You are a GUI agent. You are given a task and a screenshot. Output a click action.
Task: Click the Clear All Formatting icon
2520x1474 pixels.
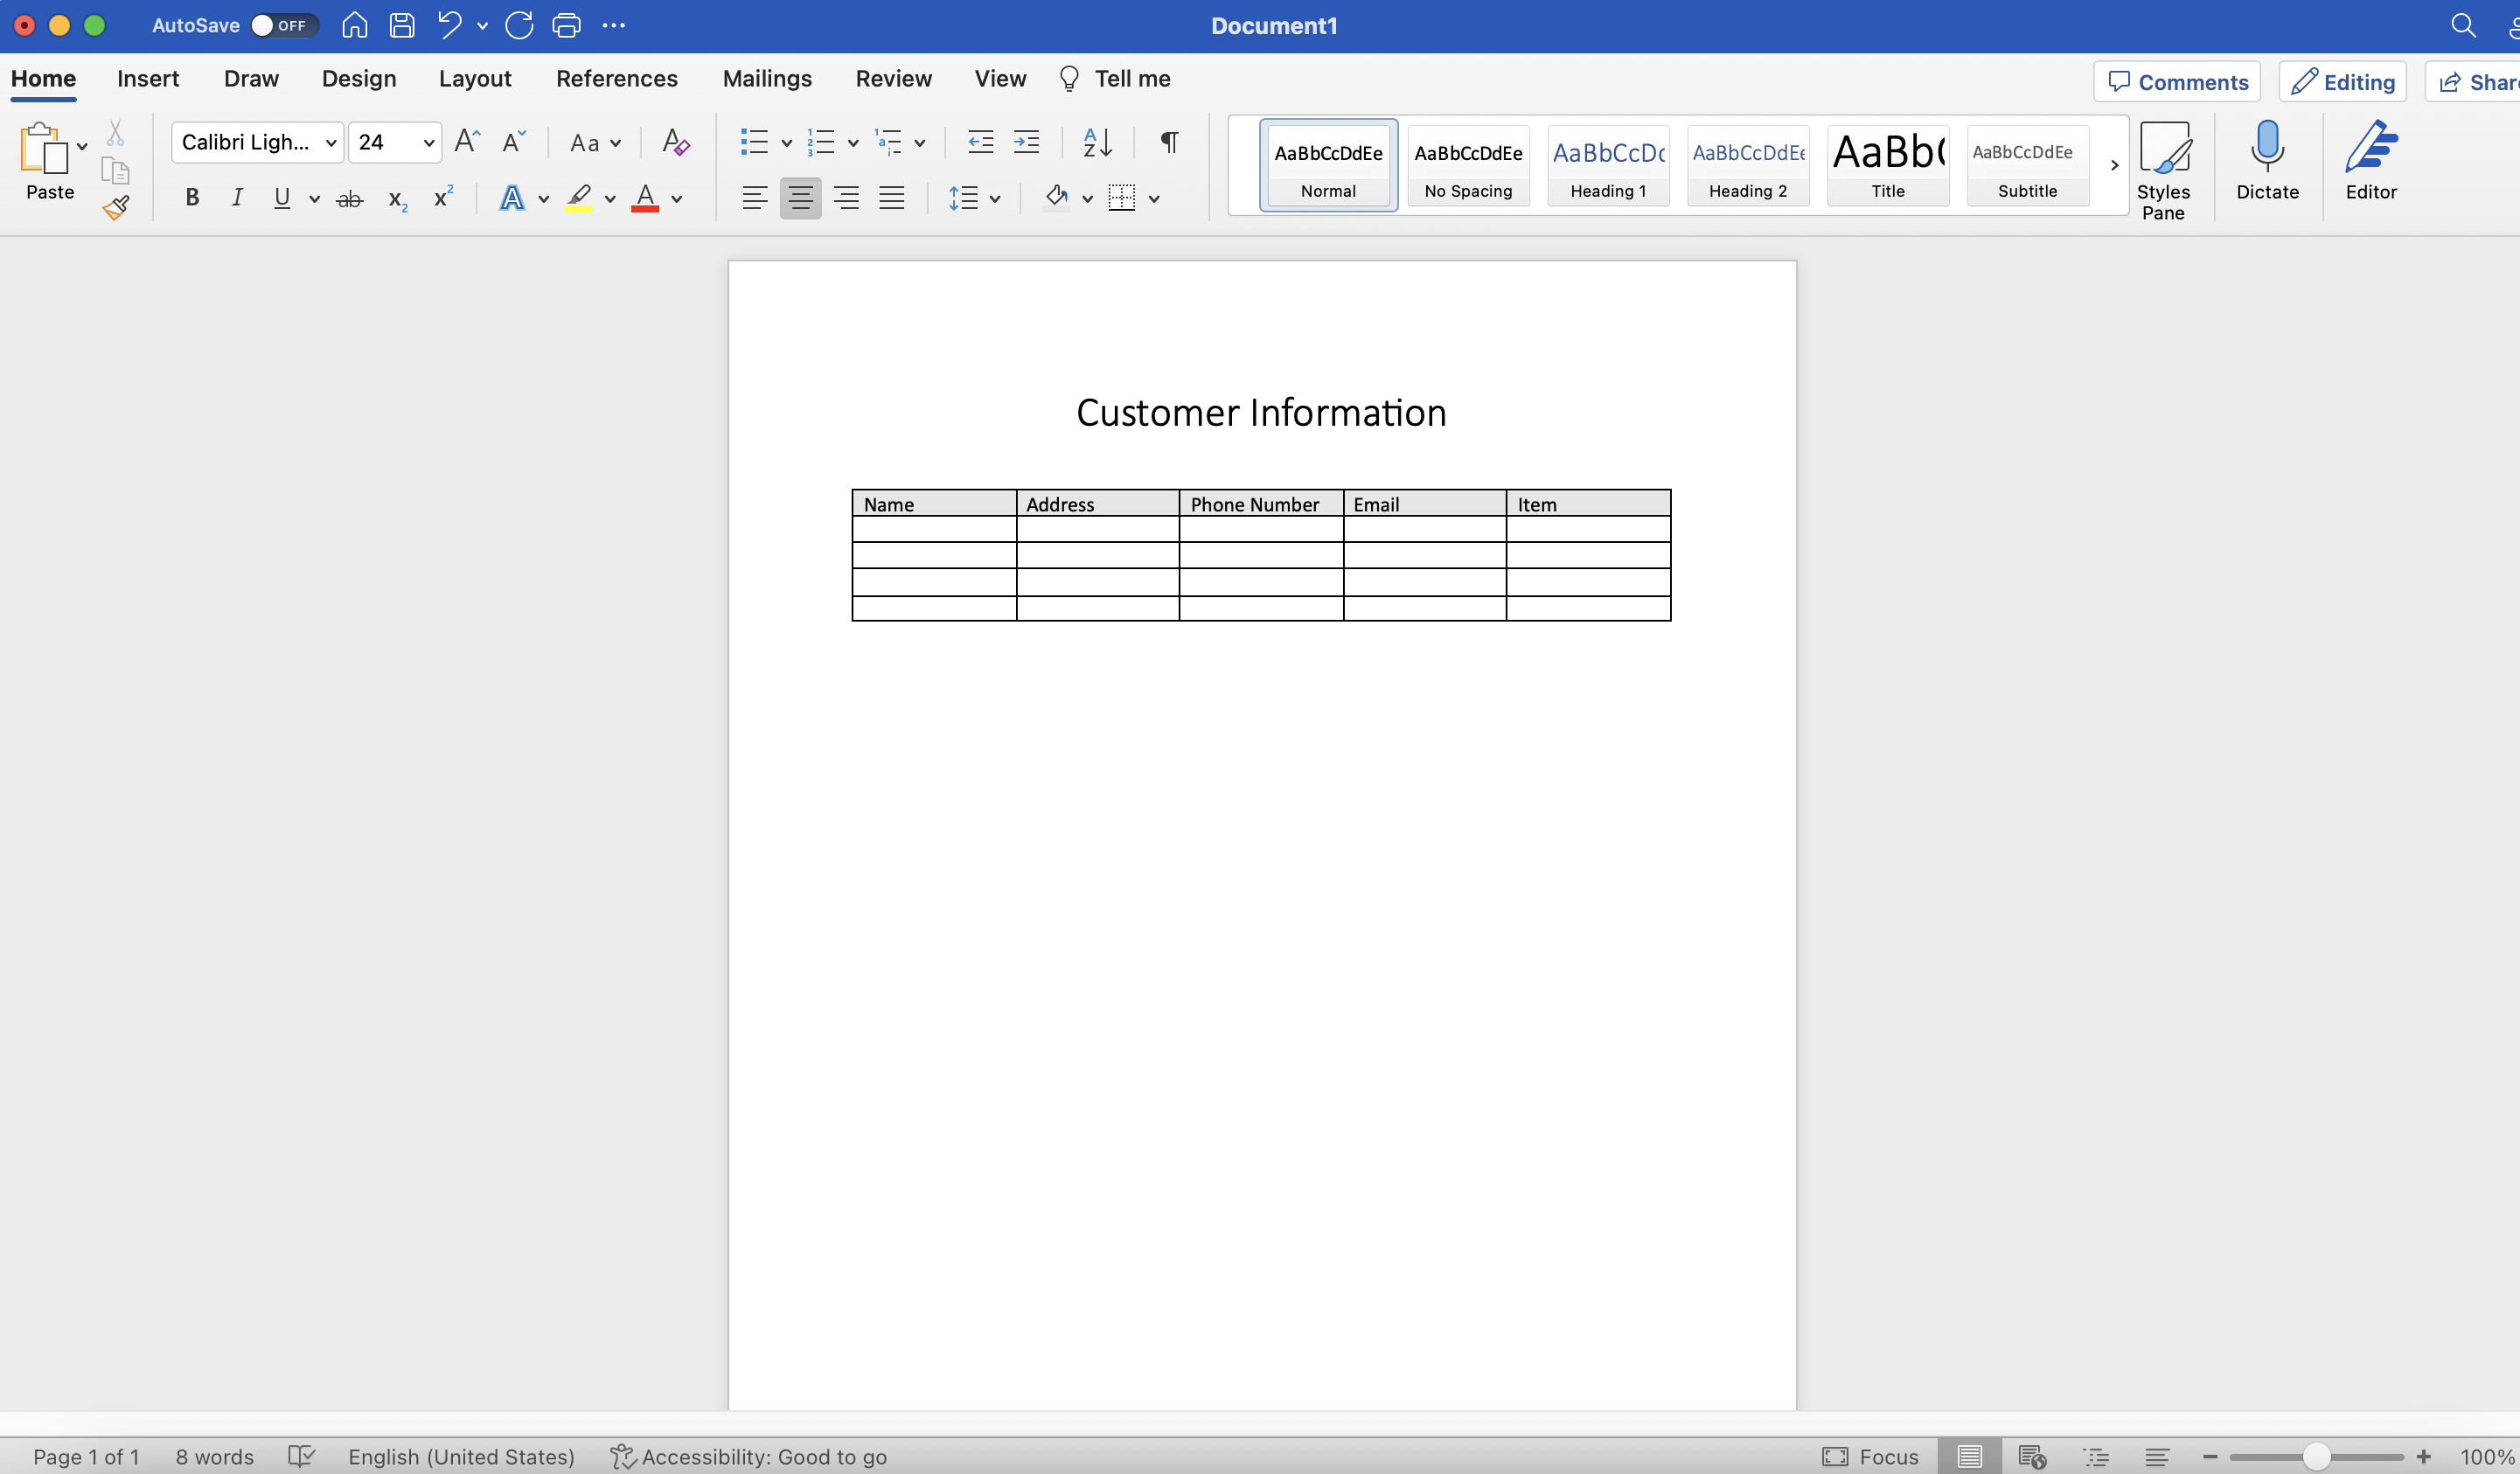tap(675, 142)
